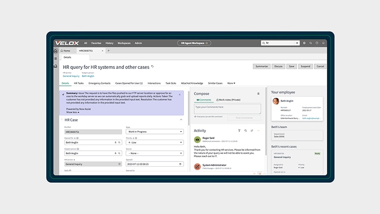Open the inbox icon in left sidebar

[x=55, y=66]
